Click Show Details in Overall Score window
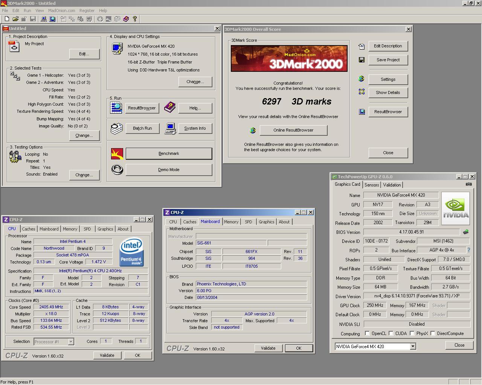 click(388, 92)
